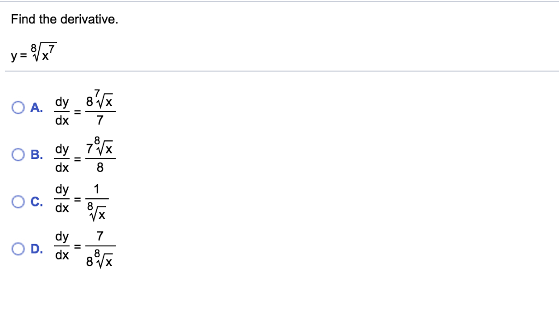Click dy/dx fraction in option D
The width and height of the screenshot is (559, 325).
pyautogui.click(x=62, y=245)
